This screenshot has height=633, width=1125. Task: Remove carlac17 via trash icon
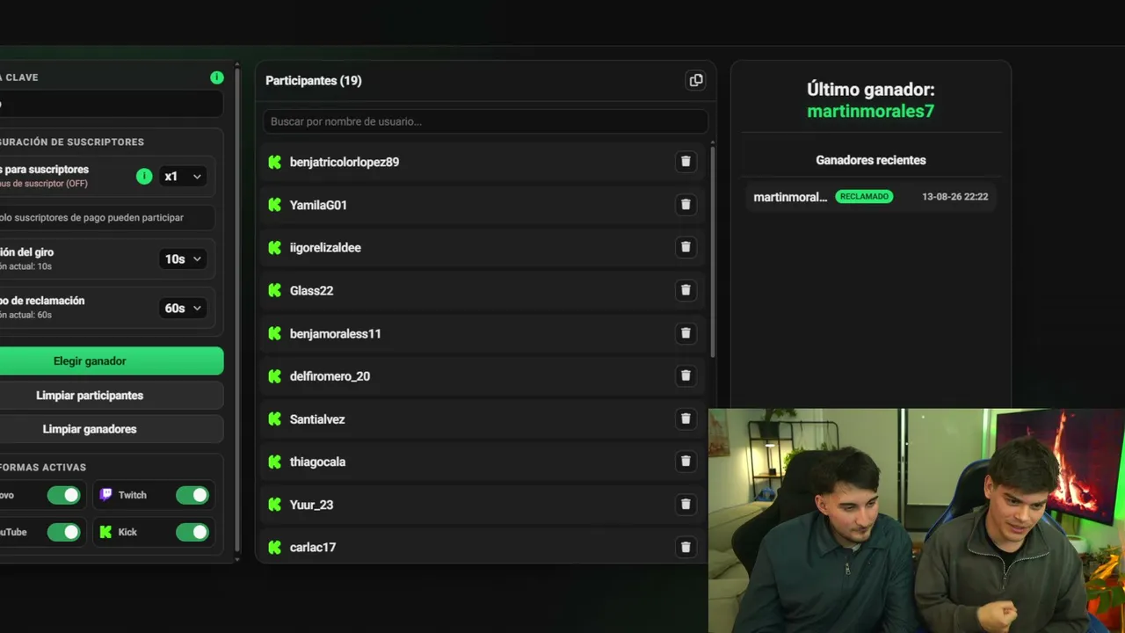tap(686, 547)
